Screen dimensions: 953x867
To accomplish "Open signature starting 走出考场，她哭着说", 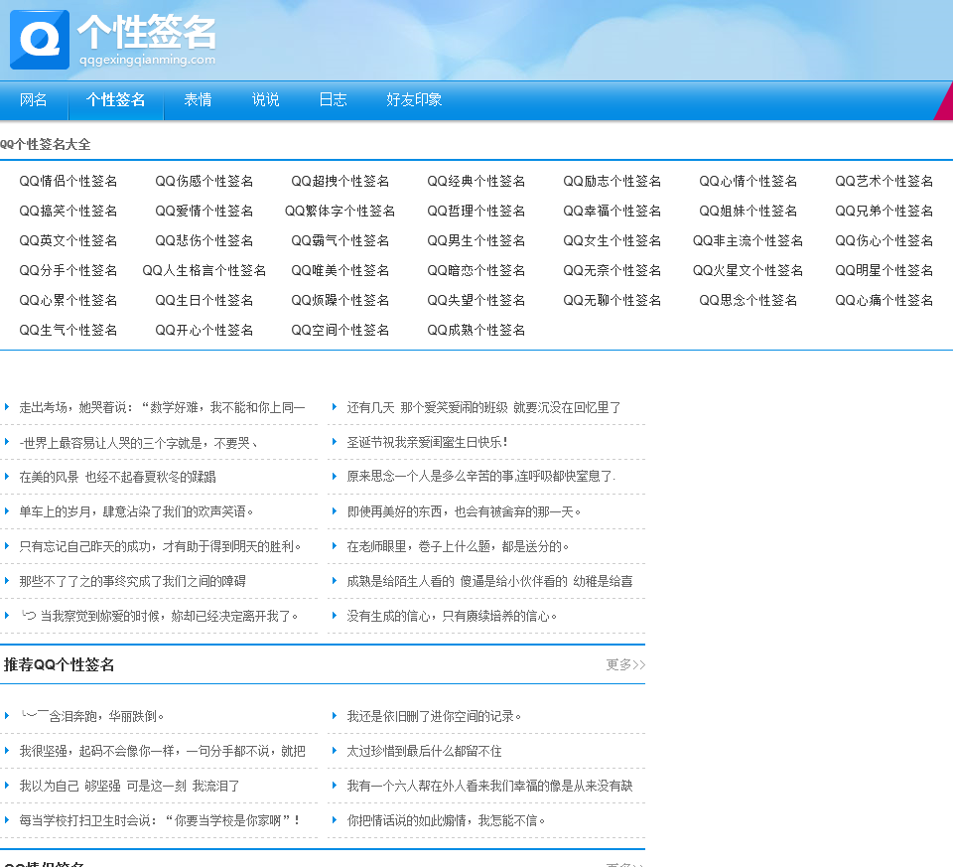I will pyautogui.click(x=162, y=407).
